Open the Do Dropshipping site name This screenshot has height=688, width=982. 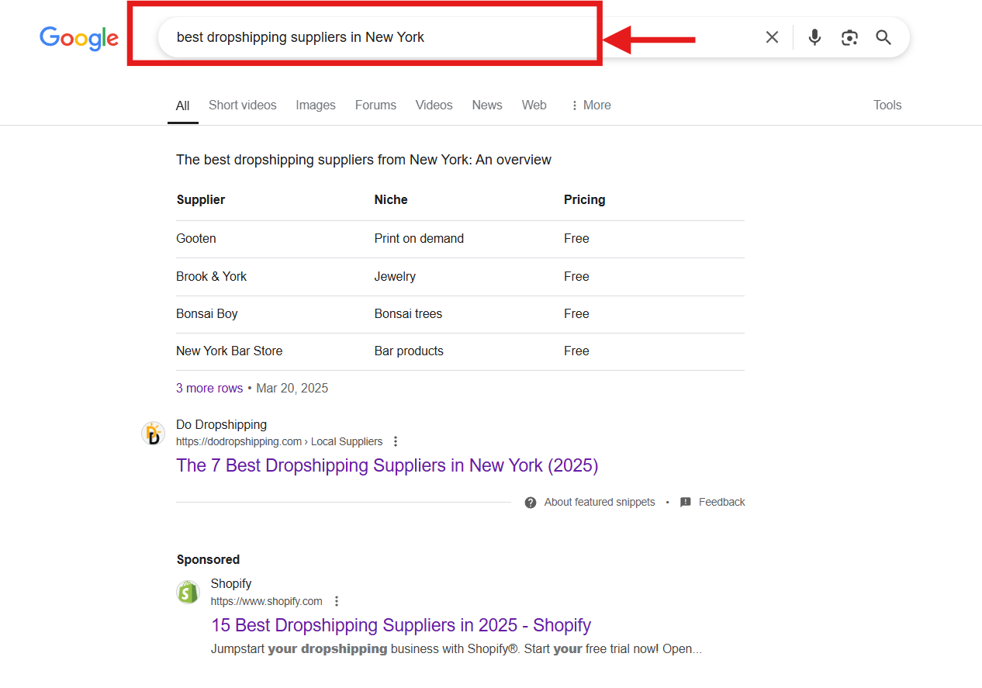[221, 424]
